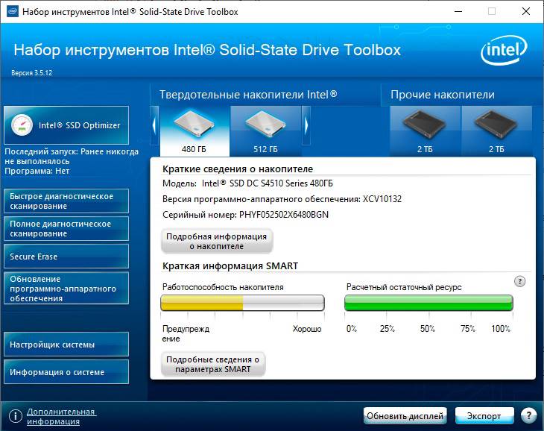Image resolution: width=544 pixels, height=431 pixels.
Task: Select the first 2 ТБ other drive
Action: (425, 130)
